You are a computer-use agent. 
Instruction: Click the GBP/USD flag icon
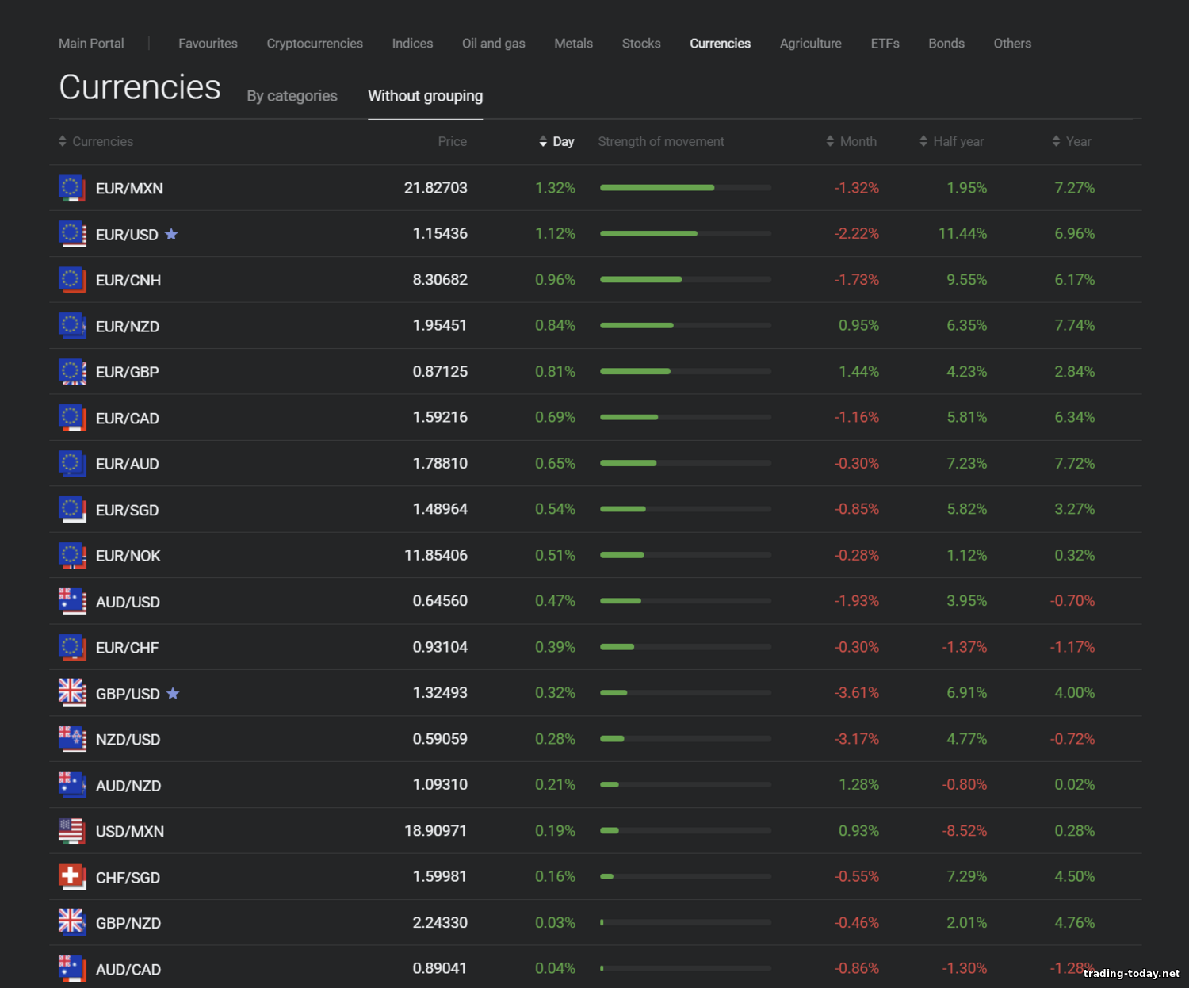click(x=72, y=693)
